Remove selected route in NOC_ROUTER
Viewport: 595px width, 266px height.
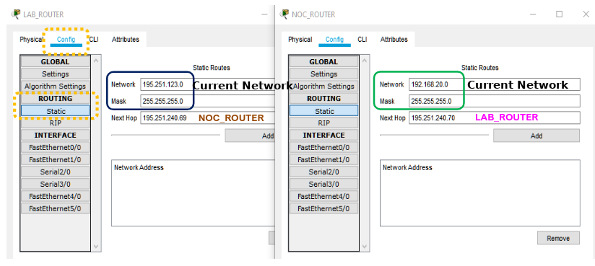[558, 239]
